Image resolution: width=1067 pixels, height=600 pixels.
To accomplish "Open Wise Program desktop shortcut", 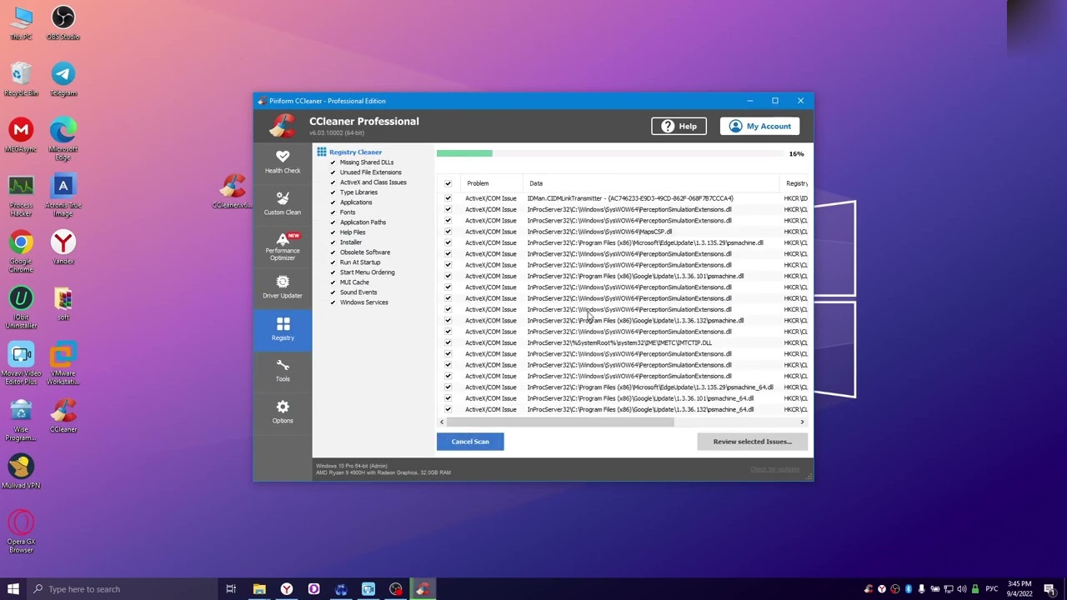I will [21, 419].
